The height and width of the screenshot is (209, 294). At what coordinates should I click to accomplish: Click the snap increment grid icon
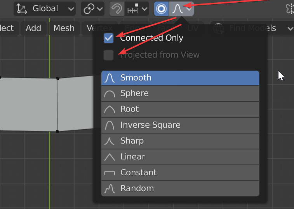(133, 9)
